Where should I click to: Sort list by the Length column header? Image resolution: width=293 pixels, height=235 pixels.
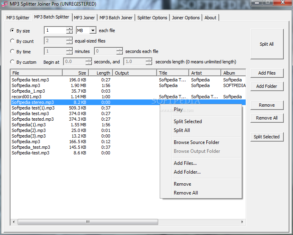coord(101,73)
